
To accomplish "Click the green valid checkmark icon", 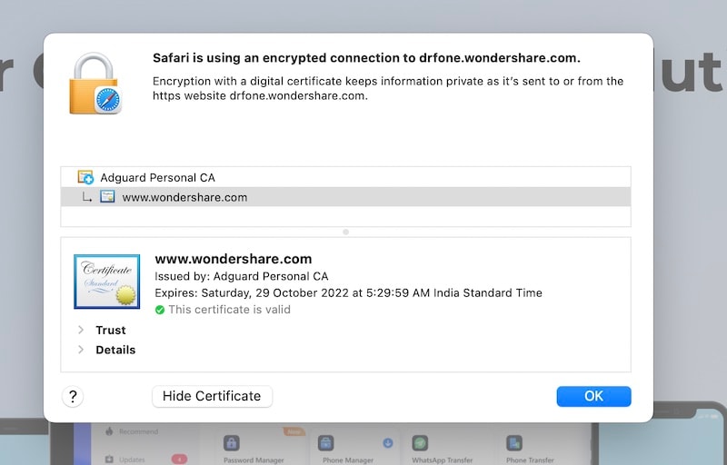I will click(x=160, y=310).
